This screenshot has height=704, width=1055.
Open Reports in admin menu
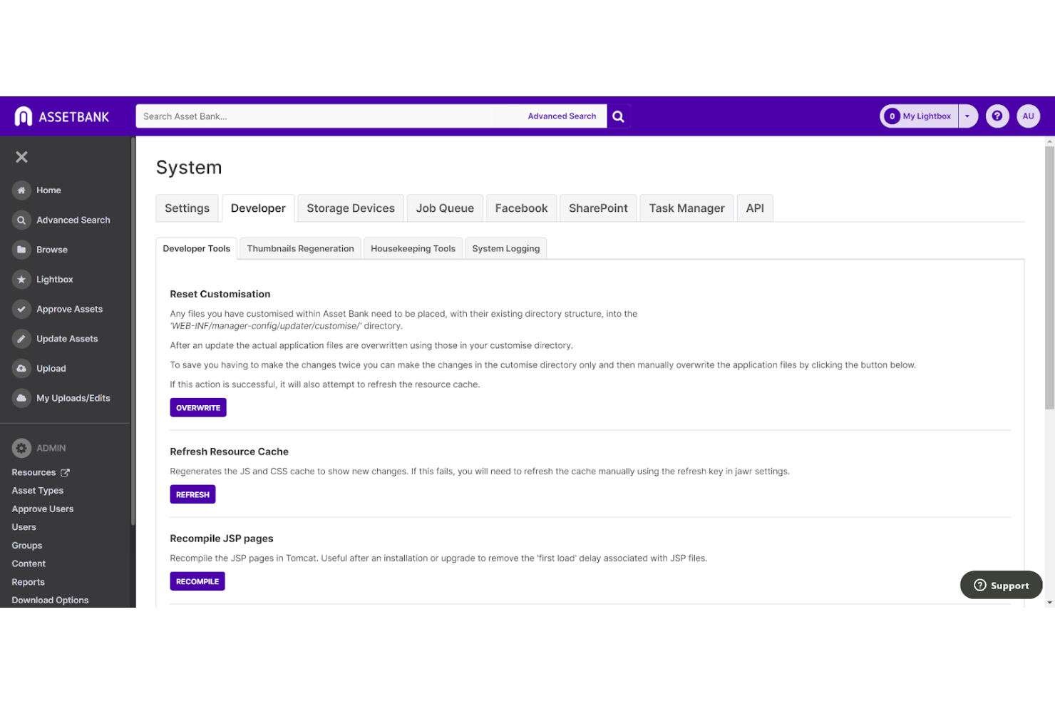point(29,582)
